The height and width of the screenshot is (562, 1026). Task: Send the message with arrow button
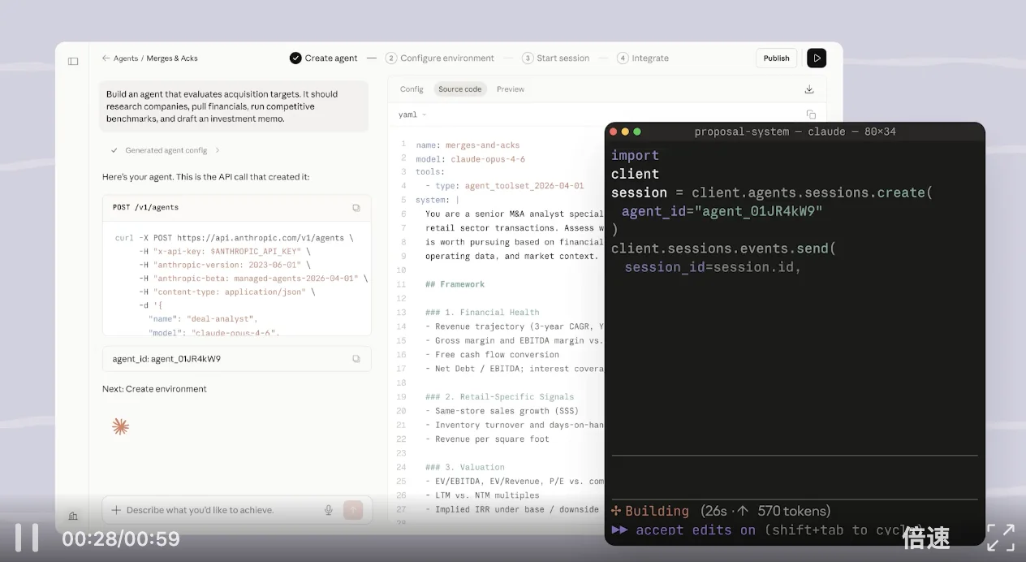[x=353, y=510]
